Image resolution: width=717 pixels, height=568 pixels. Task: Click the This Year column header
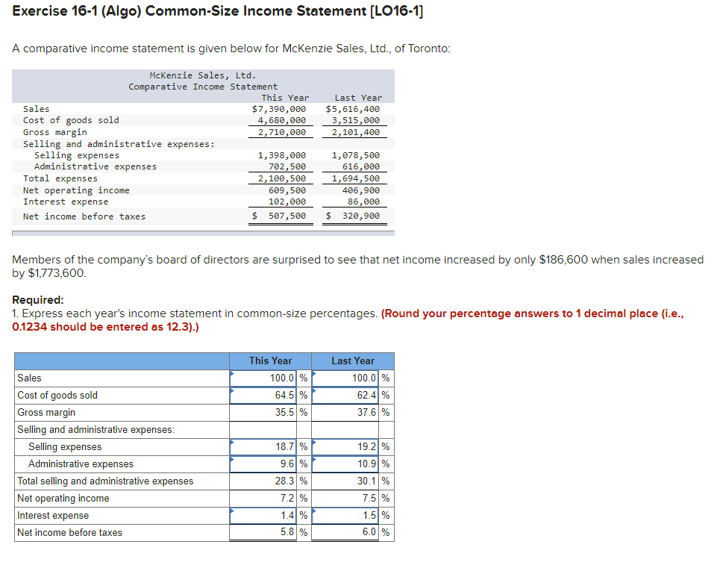click(x=269, y=361)
